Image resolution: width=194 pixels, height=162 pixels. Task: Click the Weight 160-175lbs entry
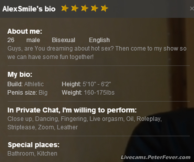(x=88, y=93)
